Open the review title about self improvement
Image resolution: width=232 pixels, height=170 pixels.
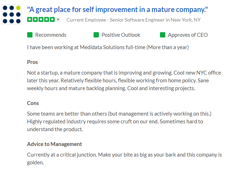coord(117,10)
